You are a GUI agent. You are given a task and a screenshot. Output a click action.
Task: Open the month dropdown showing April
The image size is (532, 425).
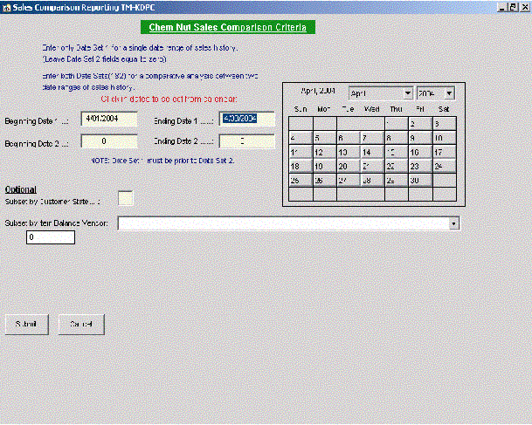pyautogui.click(x=408, y=93)
